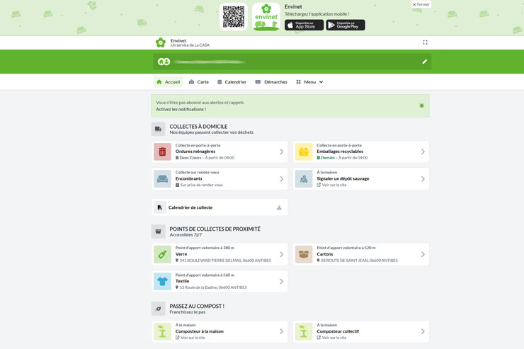Click the pencil edit address icon
This screenshot has height=349, width=524.
(424, 62)
